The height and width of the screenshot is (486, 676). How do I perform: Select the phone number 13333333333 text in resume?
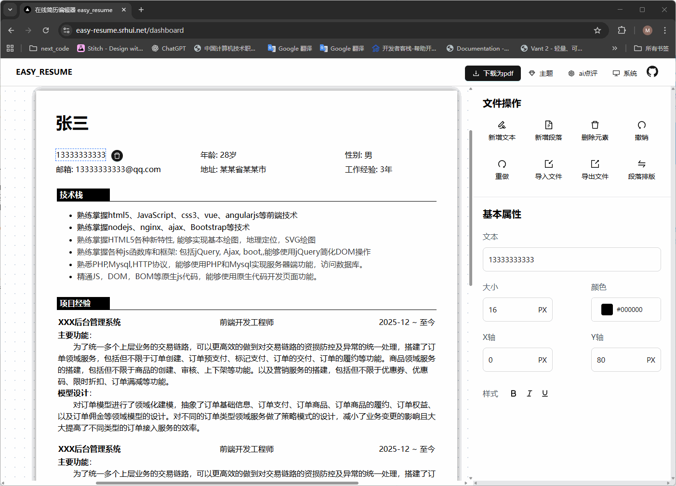click(x=80, y=155)
